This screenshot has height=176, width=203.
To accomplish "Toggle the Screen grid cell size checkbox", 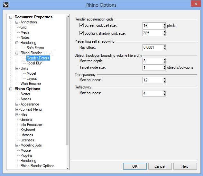I will (81, 25).
